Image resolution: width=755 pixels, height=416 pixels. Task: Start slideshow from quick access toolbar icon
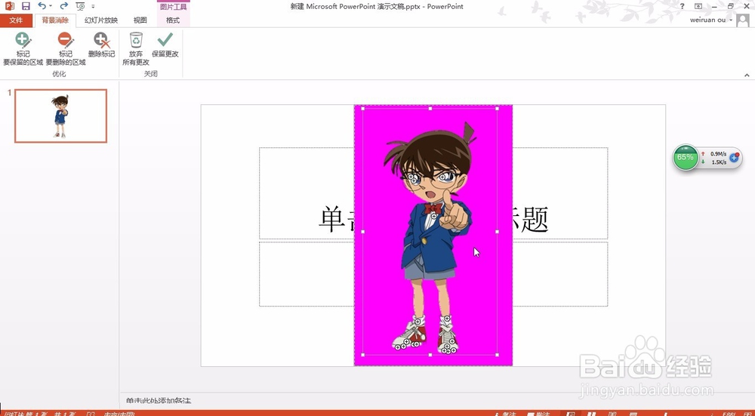tap(80, 6)
